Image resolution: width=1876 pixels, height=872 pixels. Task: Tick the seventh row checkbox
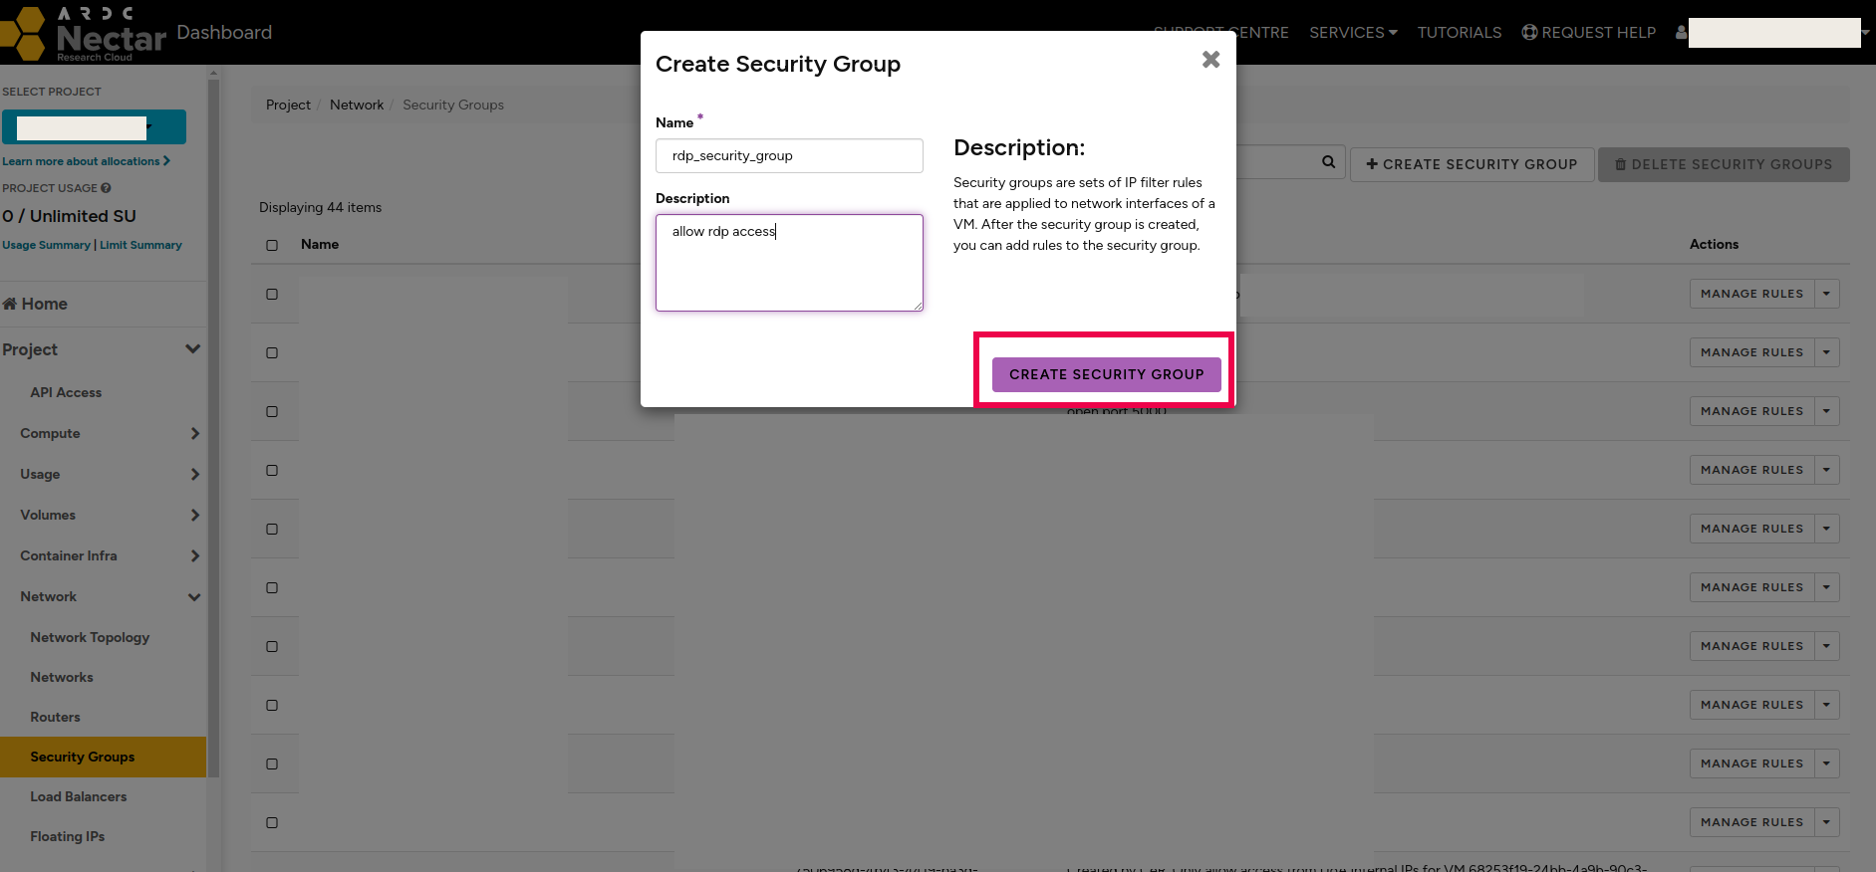272,646
